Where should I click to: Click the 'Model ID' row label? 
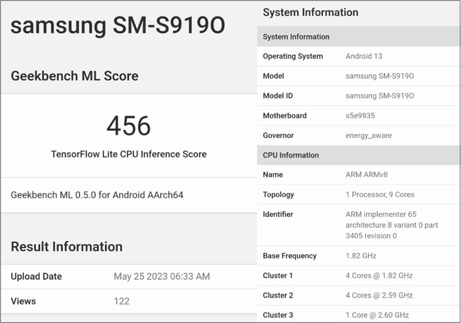click(278, 96)
